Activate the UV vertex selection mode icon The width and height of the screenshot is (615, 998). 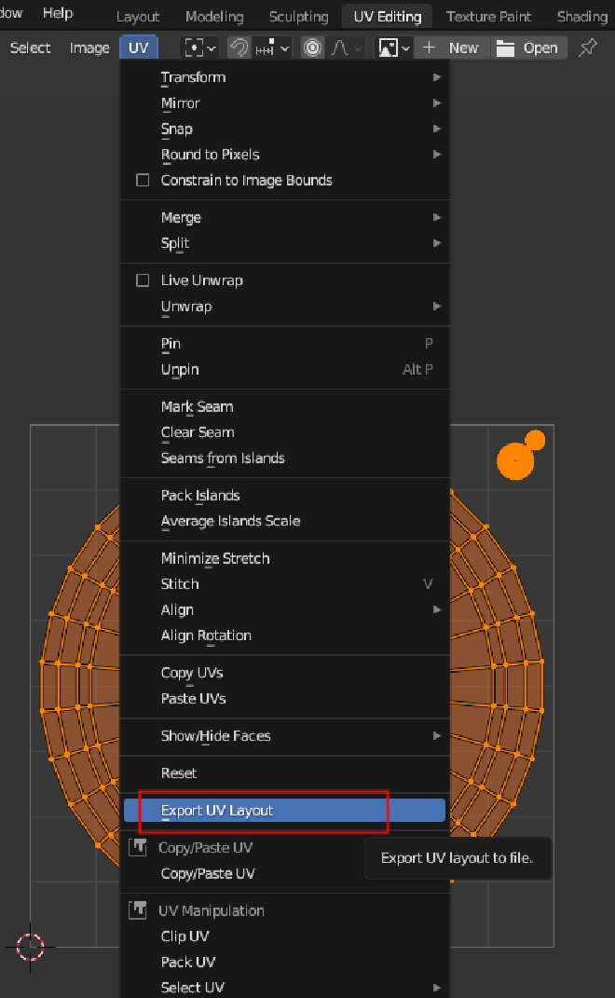194,47
